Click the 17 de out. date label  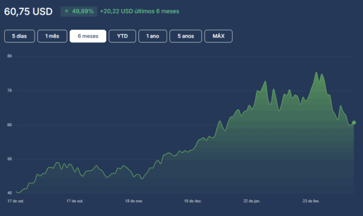click(75, 201)
